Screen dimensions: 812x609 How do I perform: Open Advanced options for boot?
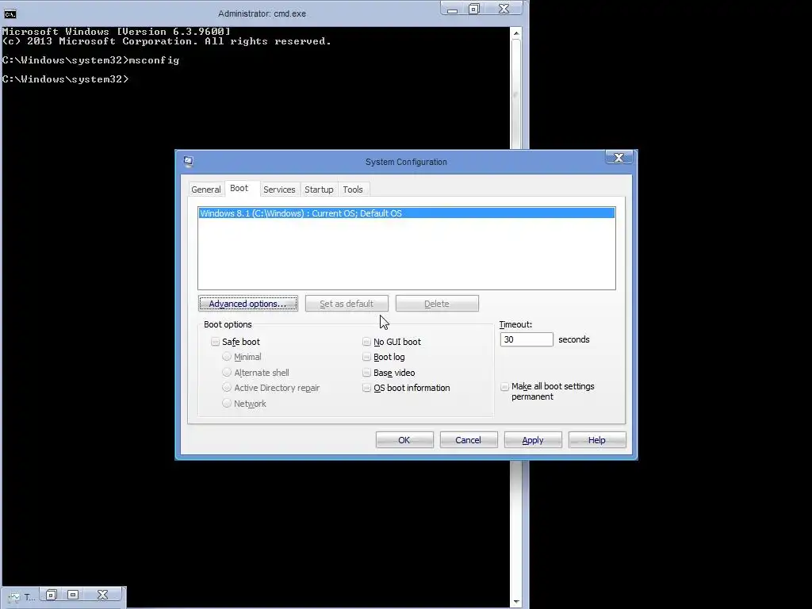click(x=248, y=304)
